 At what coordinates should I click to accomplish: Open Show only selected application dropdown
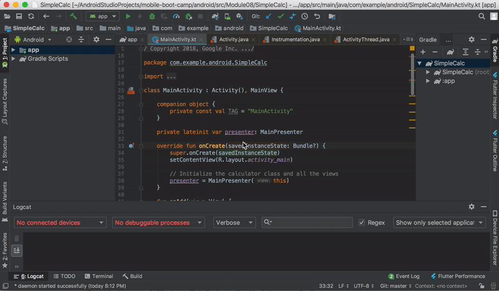click(439, 222)
